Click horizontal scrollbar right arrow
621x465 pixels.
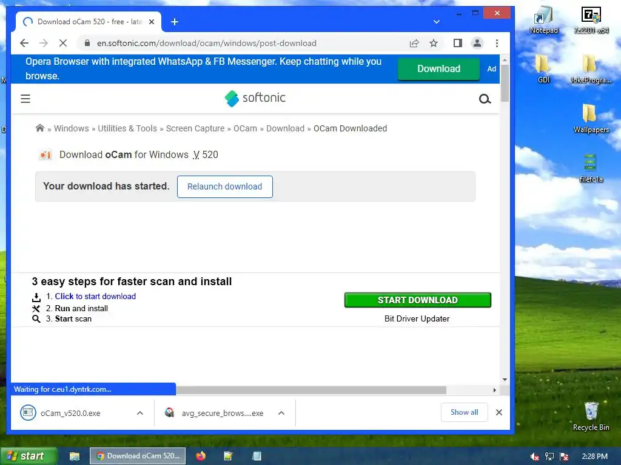(x=495, y=391)
